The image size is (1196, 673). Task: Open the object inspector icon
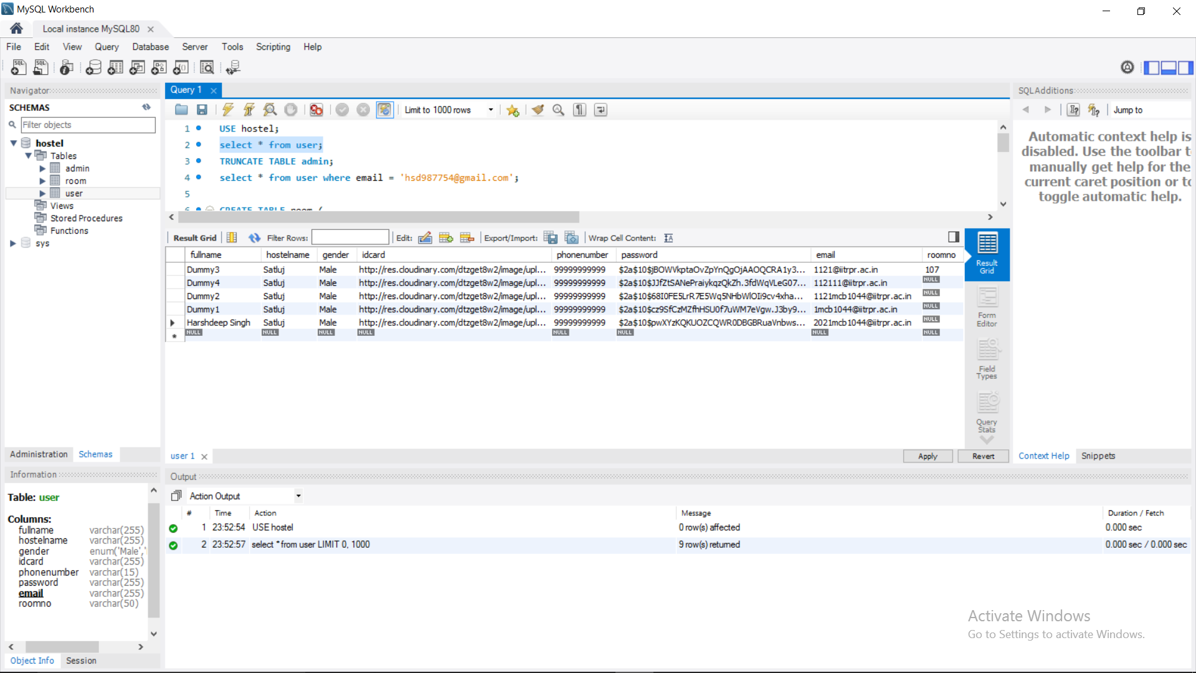[x=67, y=67]
